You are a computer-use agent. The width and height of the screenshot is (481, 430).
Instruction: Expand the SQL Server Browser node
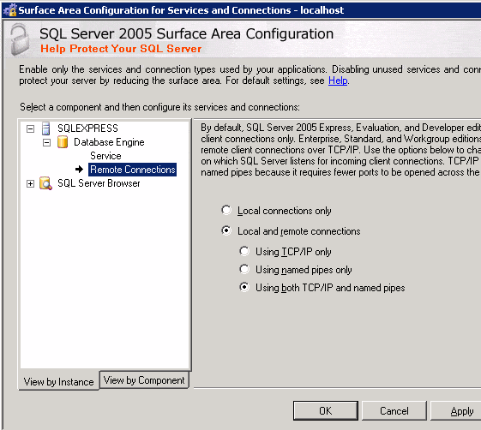(30, 184)
